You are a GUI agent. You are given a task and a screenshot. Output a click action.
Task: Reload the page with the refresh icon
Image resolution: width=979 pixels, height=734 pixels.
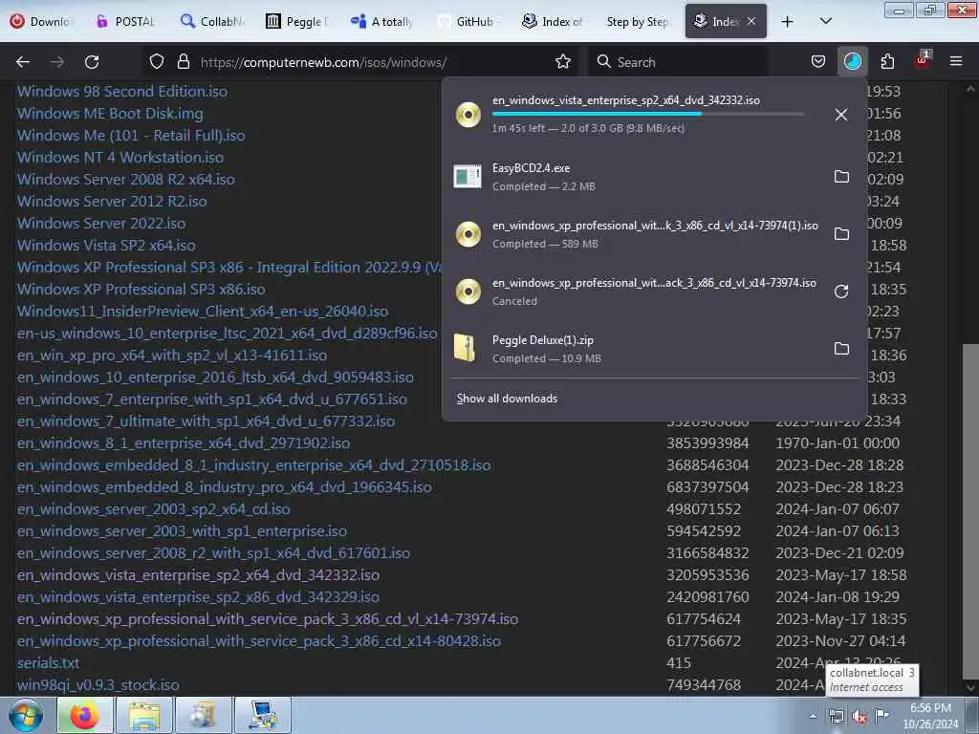(x=92, y=62)
